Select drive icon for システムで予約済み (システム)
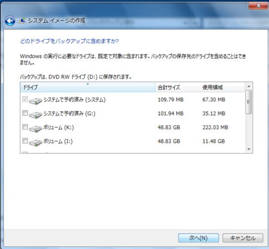269x249 pixels. [35, 101]
